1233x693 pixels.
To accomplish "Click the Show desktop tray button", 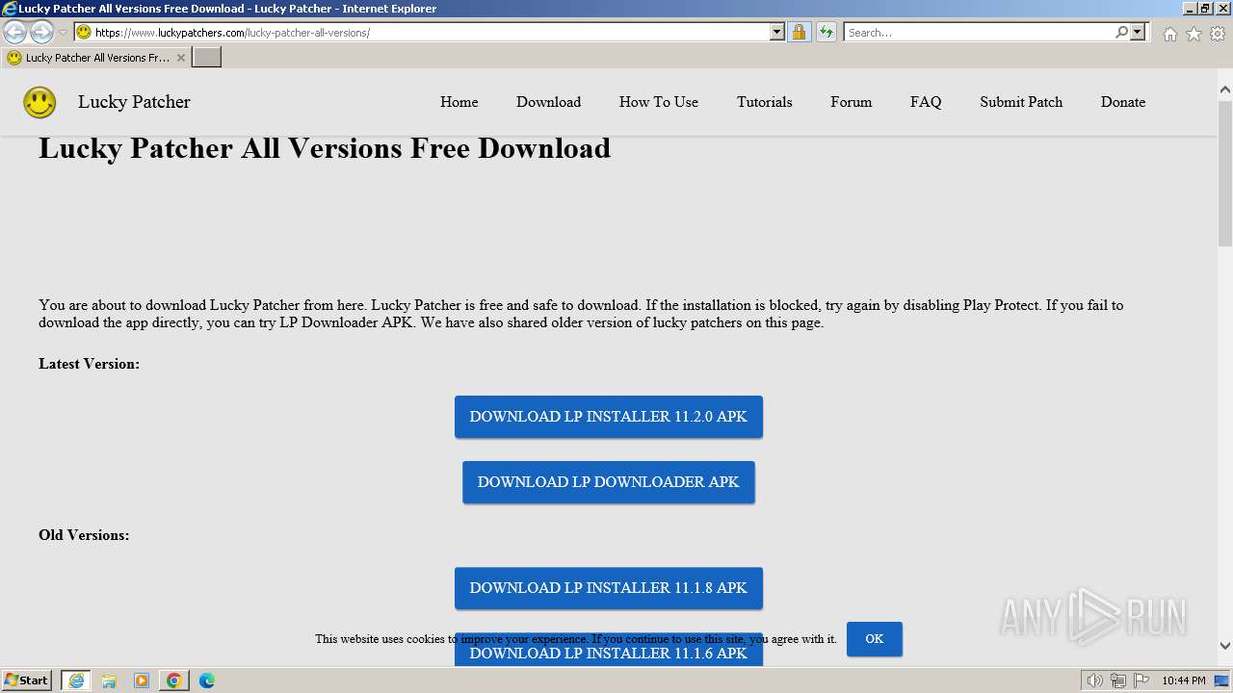I will (x=1222, y=680).
